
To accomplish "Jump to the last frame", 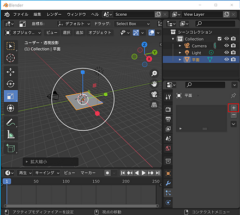I will pos(158,173).
